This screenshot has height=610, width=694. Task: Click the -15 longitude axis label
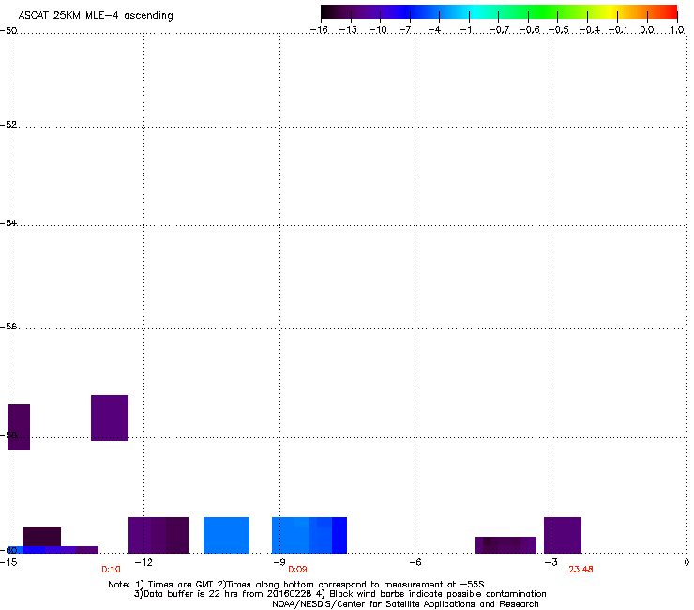8,562
